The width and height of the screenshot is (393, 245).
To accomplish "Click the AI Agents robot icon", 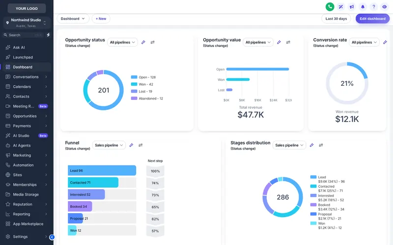I will [8, 145].
